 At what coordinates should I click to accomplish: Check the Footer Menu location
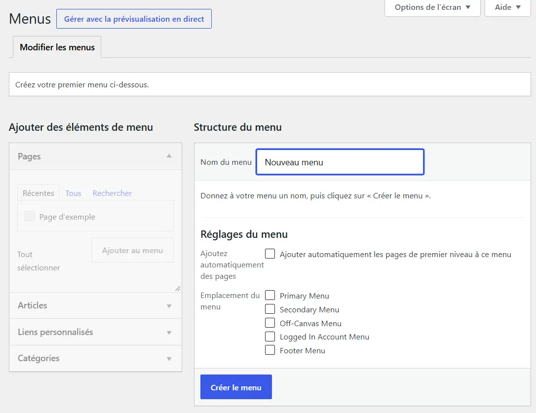270,350
